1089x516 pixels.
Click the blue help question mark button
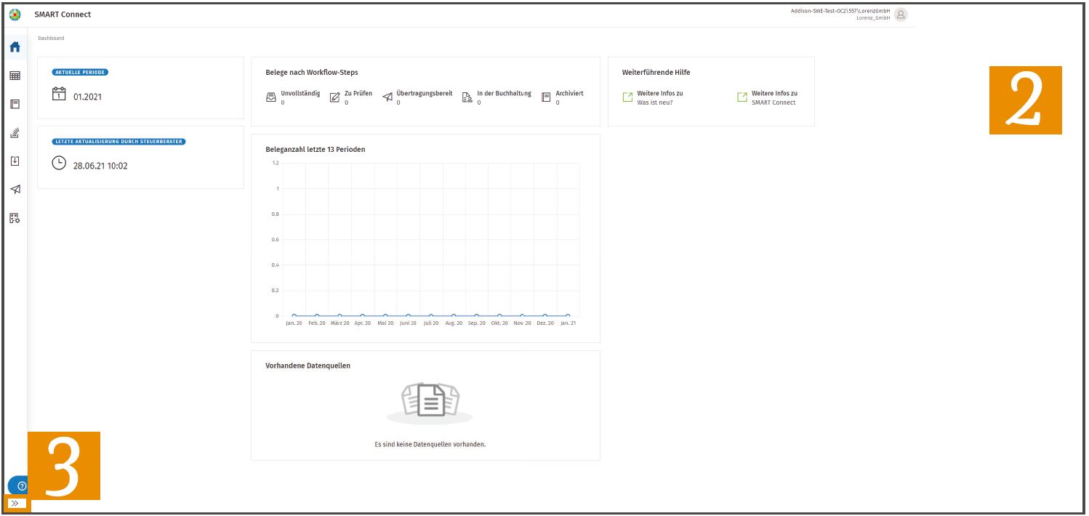[22, 485]
